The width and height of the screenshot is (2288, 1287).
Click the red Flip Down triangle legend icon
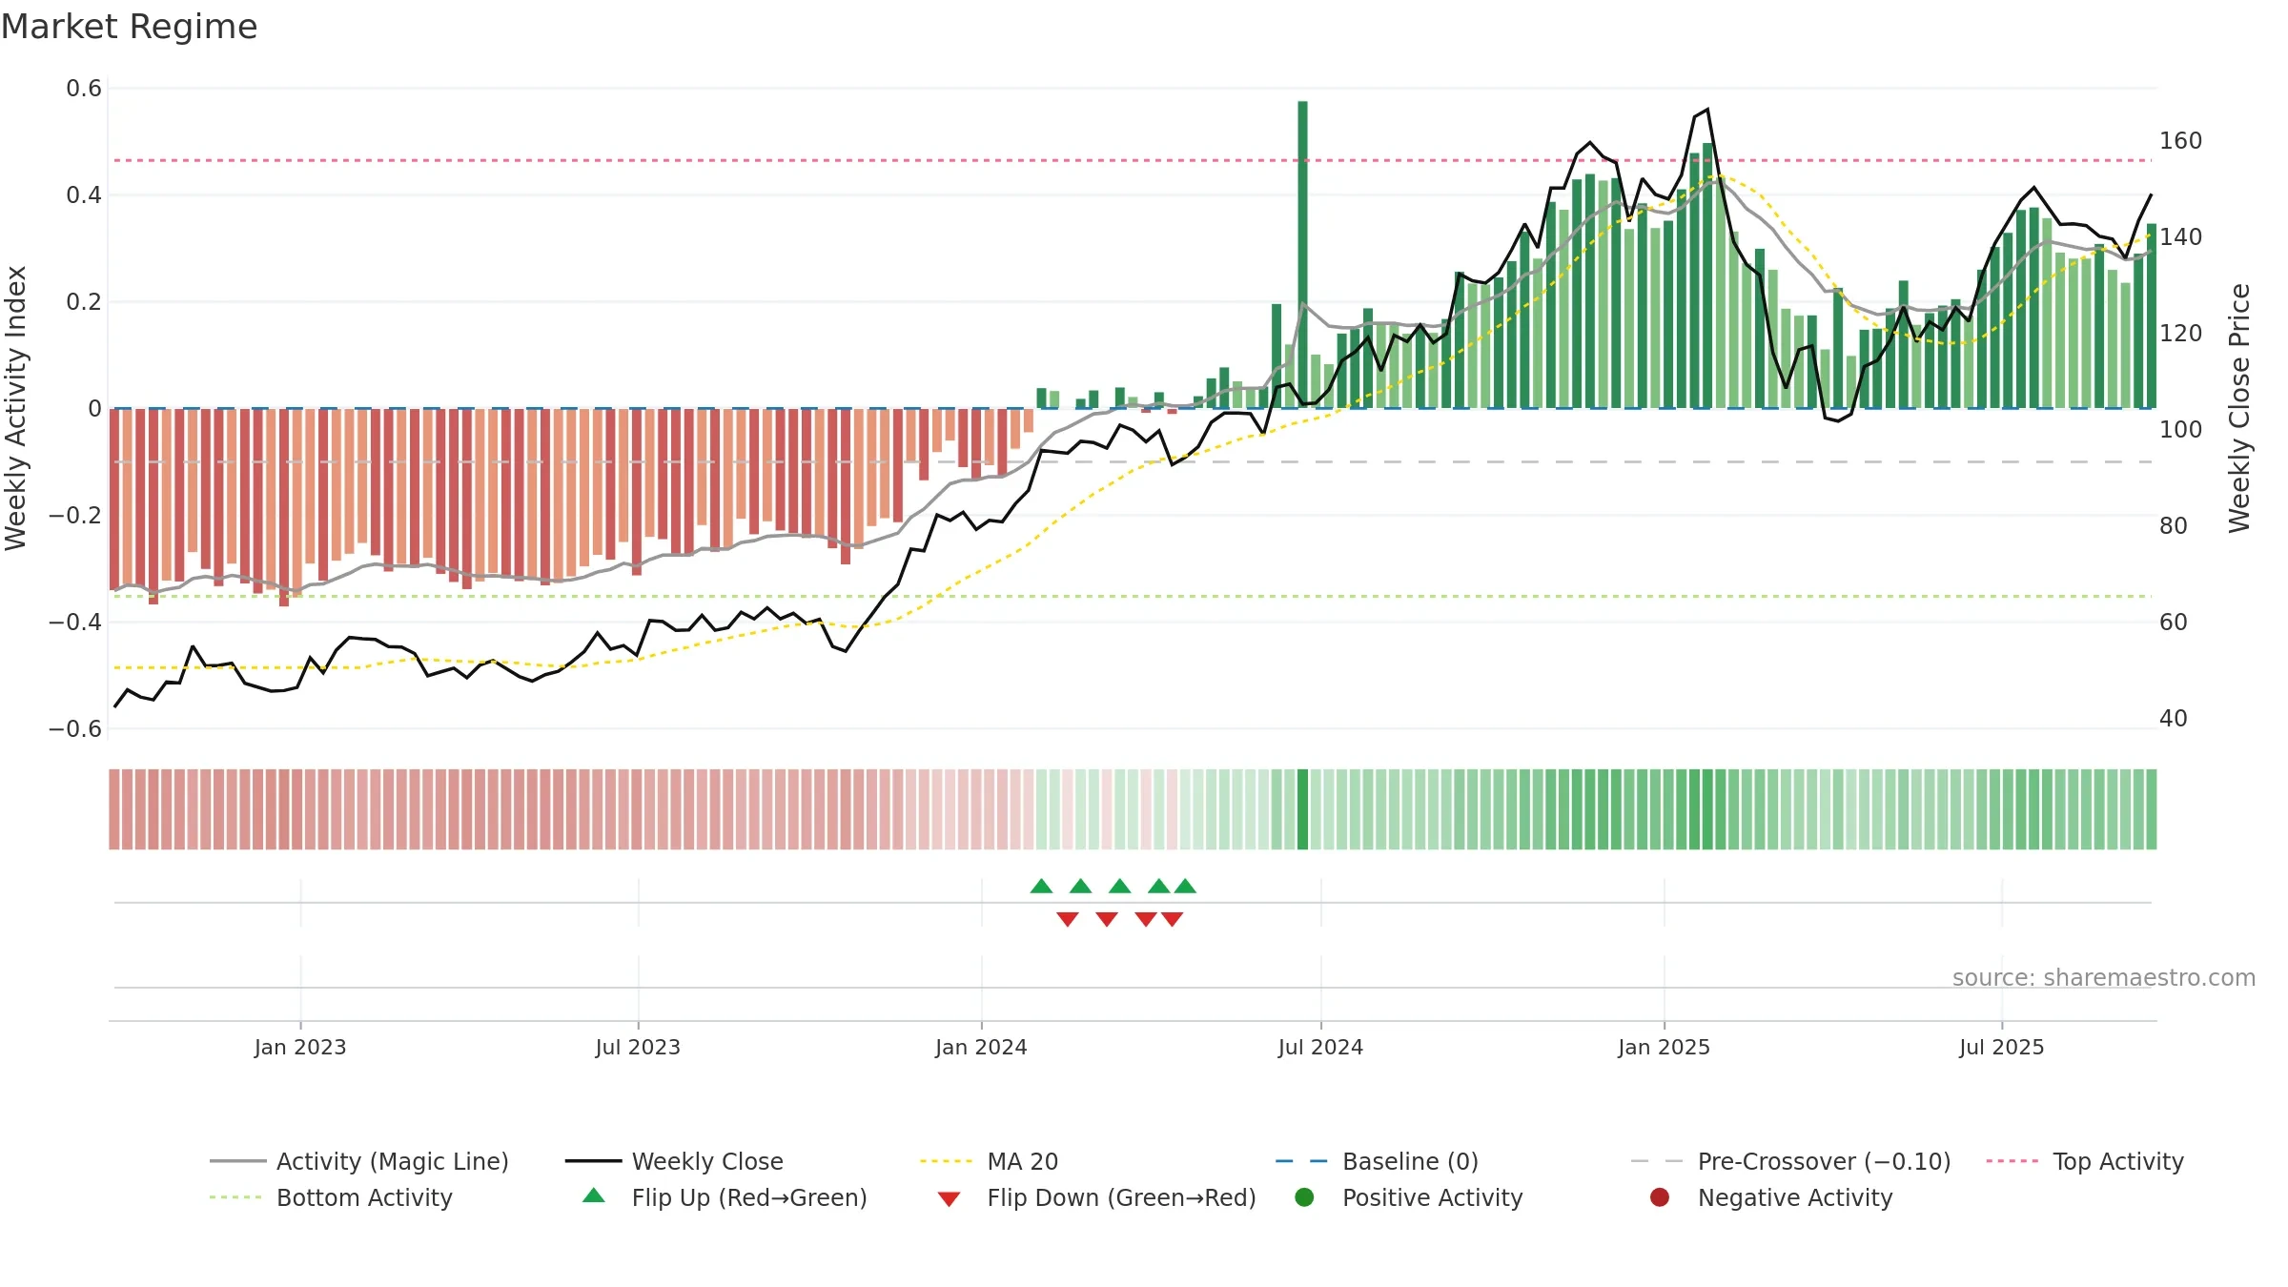click(949, 1199)
